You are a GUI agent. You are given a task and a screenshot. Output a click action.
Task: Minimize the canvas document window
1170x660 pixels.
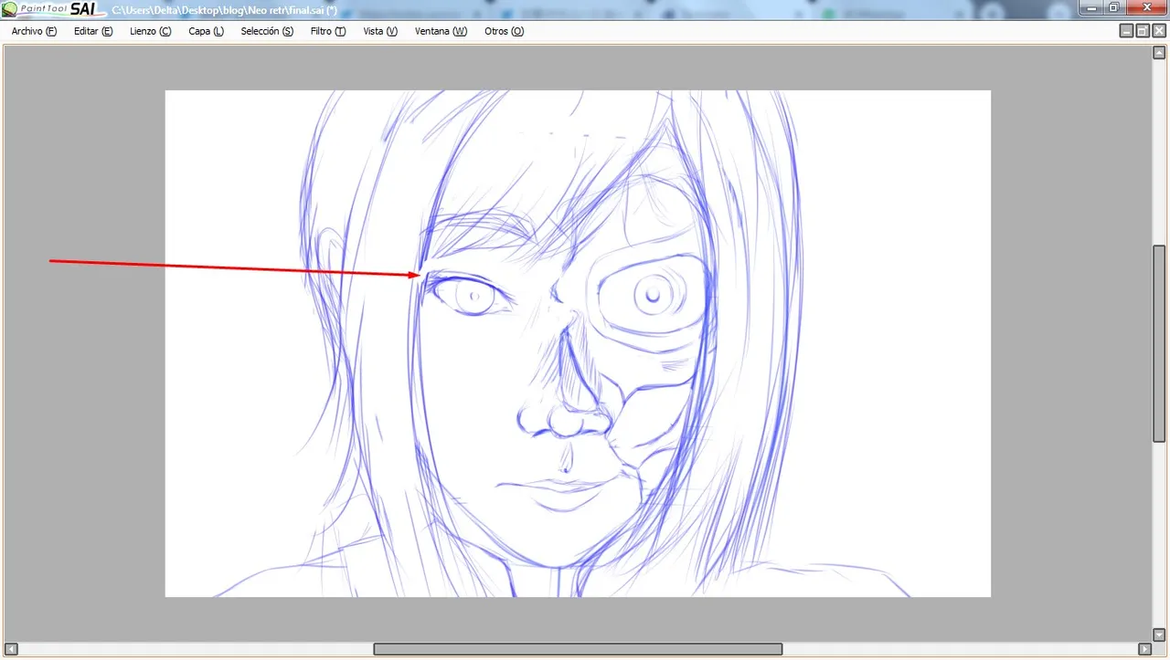[1127, 31]
